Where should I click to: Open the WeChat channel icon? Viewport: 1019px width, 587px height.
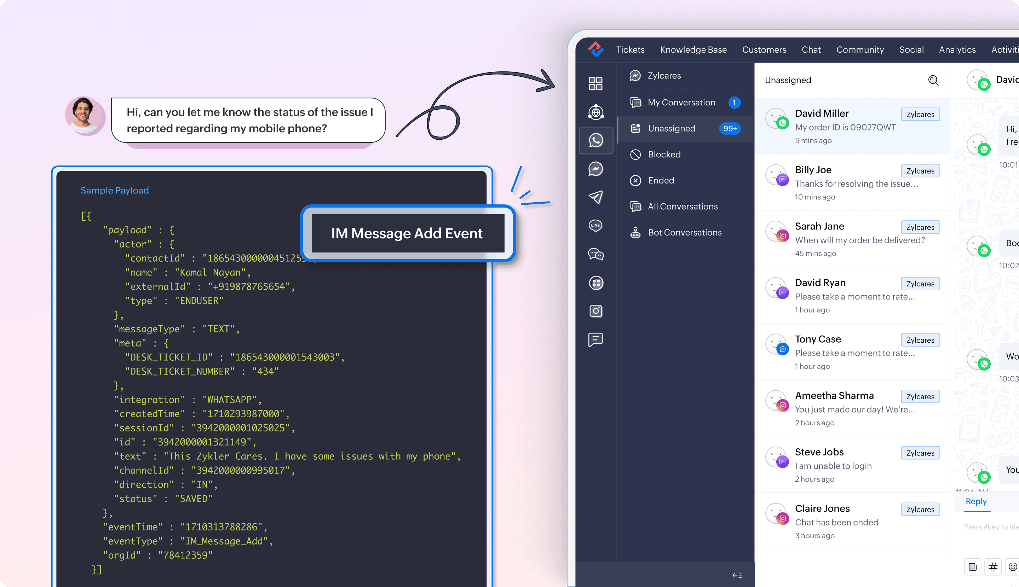click(596, 254)
